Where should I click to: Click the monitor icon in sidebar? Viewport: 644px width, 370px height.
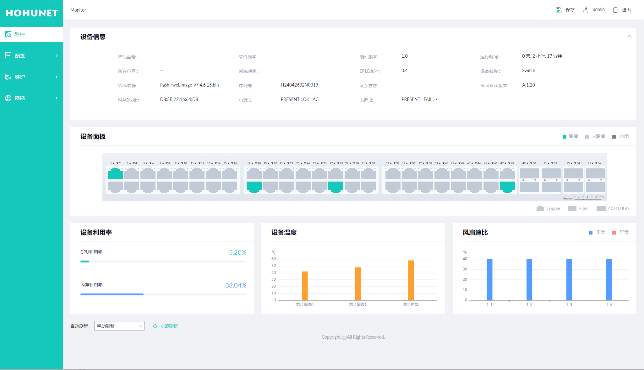pos(8,34)
